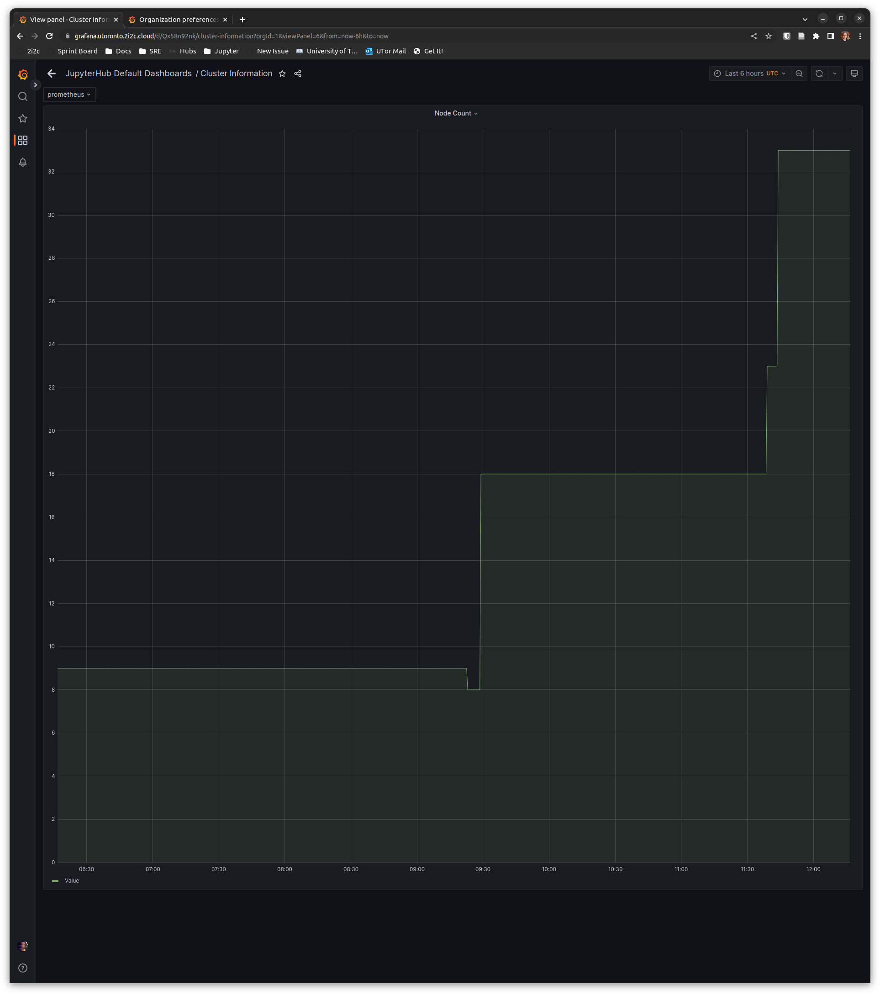880x994 pixels.
Task: Open the Sprint Board bookmark
Action: click(x=77, y=51)
